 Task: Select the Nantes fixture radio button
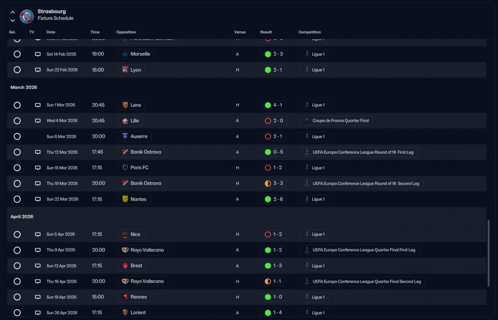coord(17,199)
